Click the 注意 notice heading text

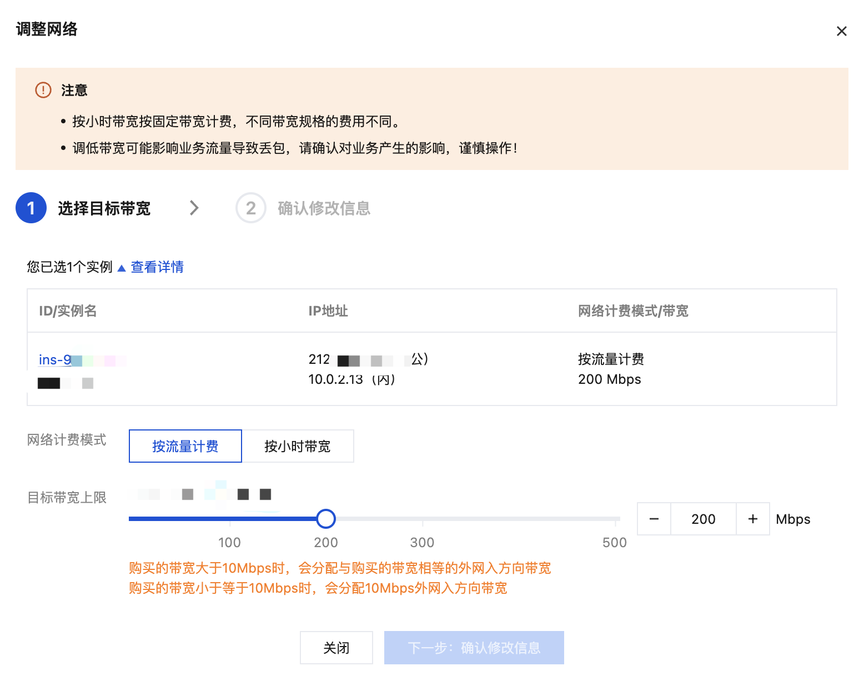click(x=74, y=90)
